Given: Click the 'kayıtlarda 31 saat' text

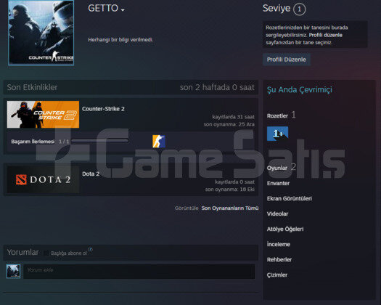Looking at the screenshot, I should (233, 117).
